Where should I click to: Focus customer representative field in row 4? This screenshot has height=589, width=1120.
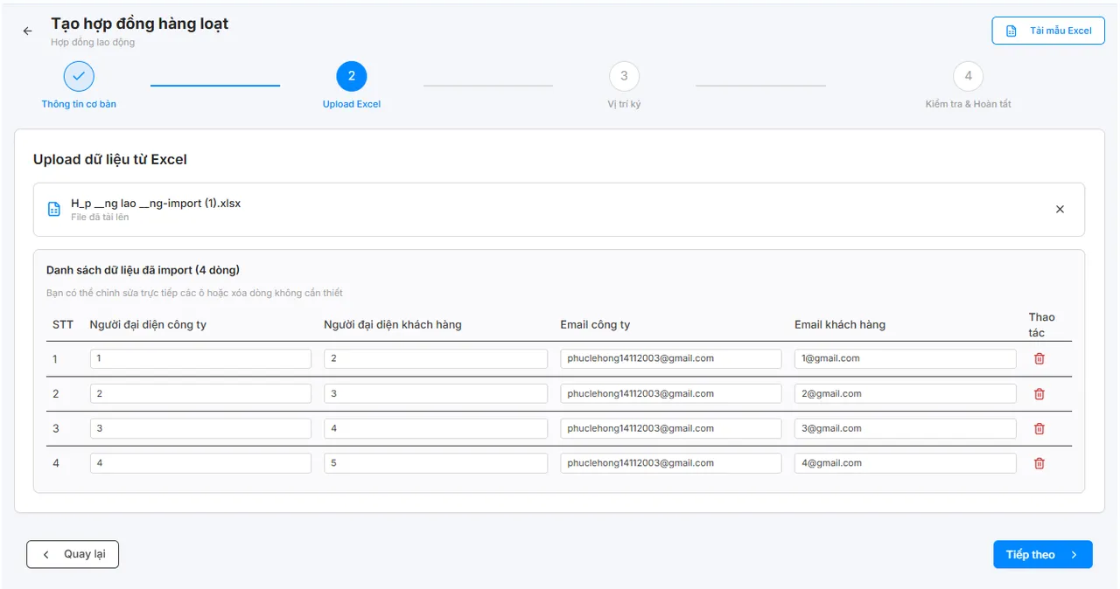click(x=435, y=463)
